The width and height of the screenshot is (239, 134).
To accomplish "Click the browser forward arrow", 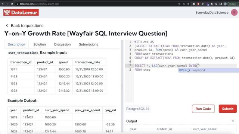I will (x=7, y=4).
